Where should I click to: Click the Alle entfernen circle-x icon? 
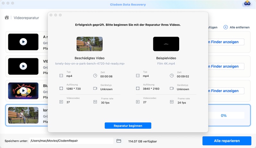(x=226, y=27)
